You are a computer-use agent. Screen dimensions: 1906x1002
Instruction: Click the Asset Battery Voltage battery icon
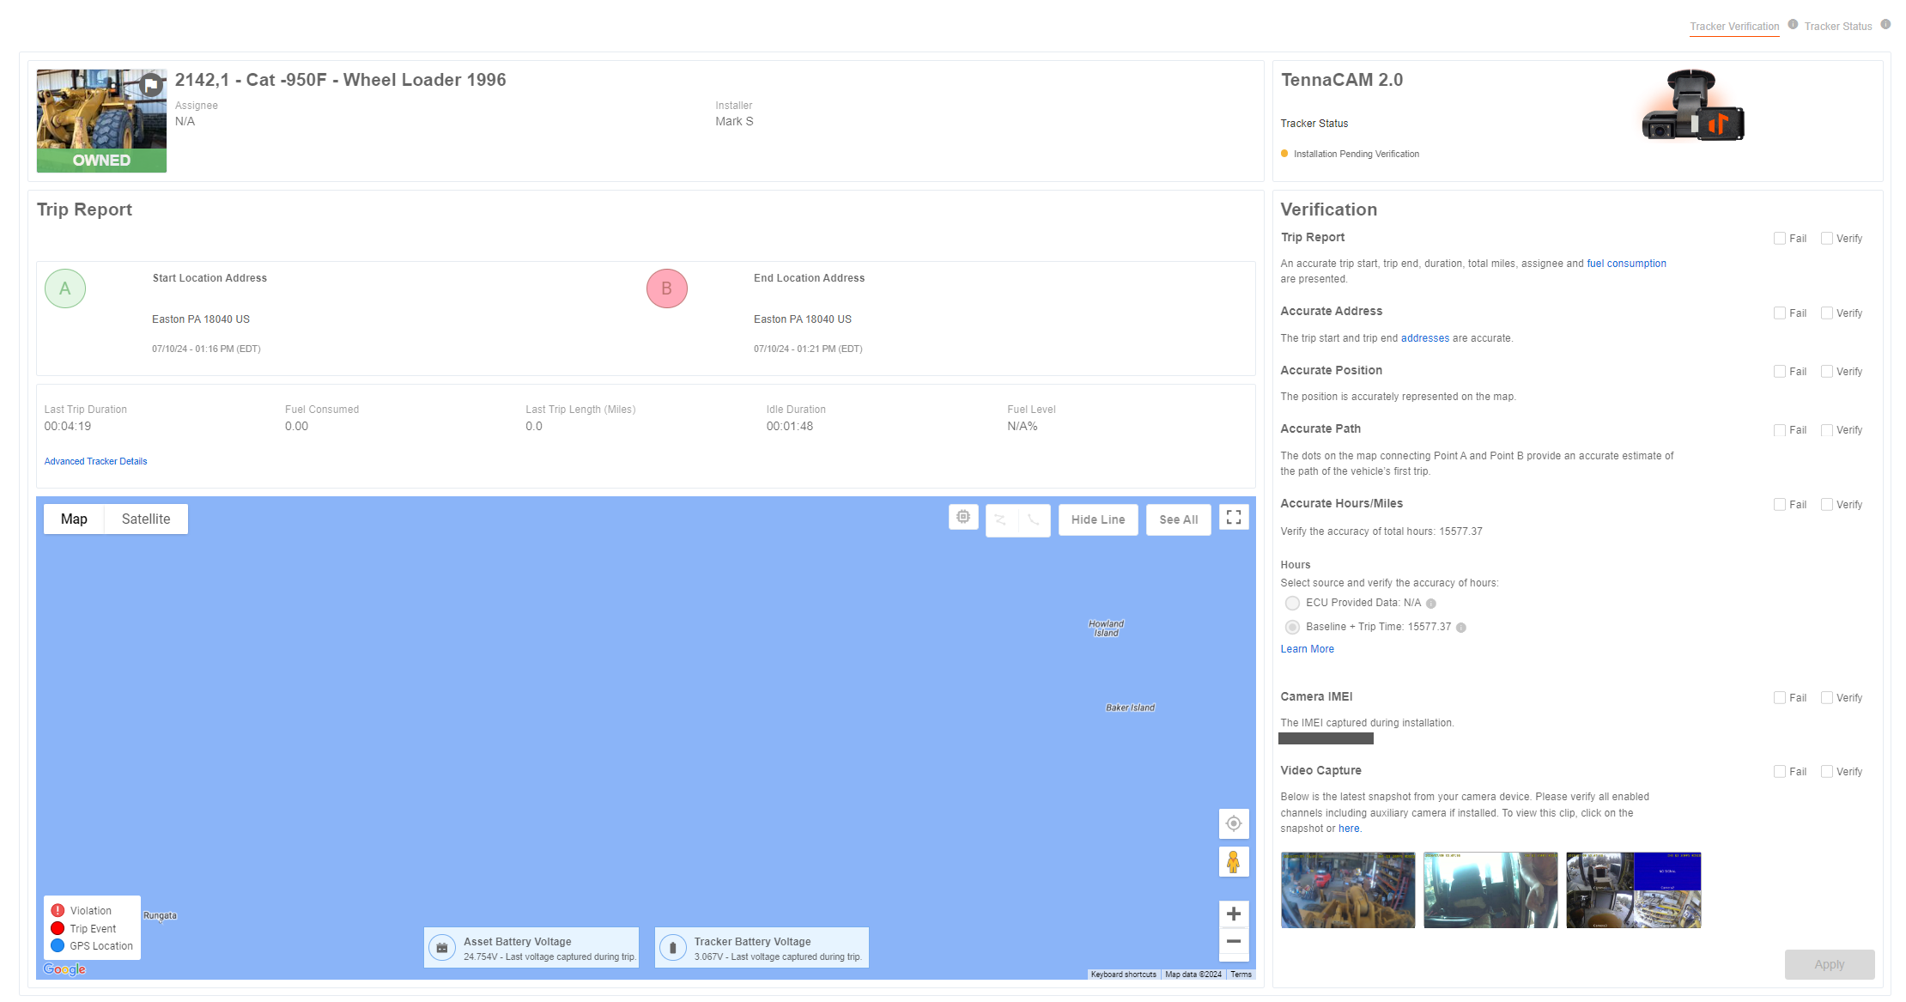click(442, 948)
